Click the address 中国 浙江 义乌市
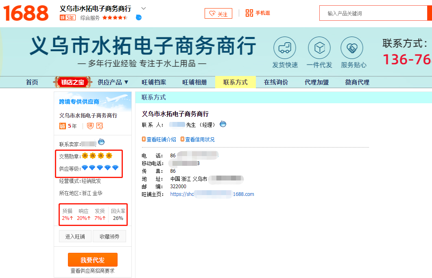 (189, 179)
